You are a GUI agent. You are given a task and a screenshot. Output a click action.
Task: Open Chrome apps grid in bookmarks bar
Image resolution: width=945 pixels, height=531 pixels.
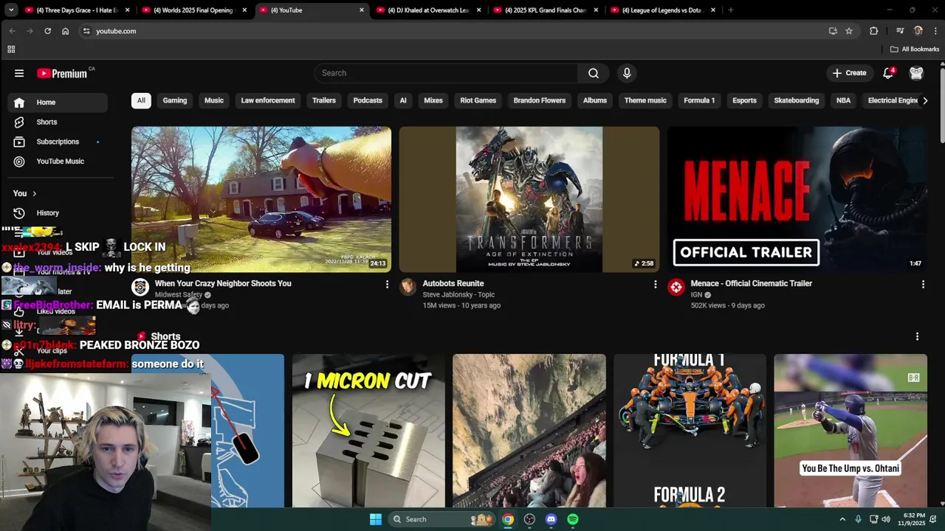(x=11, y=49)
